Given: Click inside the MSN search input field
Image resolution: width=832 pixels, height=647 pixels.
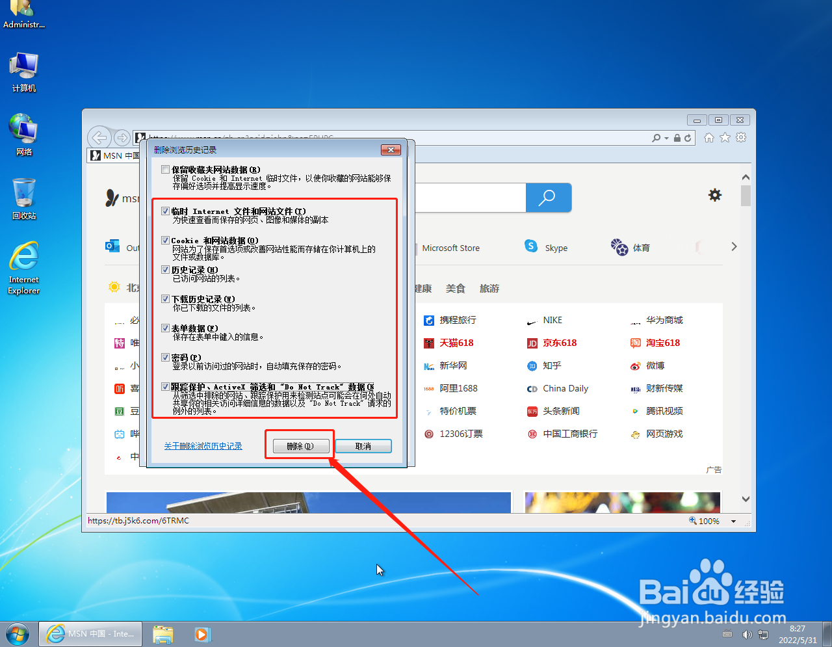Looking at the screenshot, I should pyautogui.click(x=469, y=197).
